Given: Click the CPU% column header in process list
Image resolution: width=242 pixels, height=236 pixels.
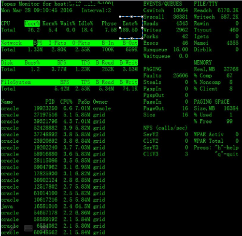Looking at the screenshot, I should pyautogui.click(x=66, y=102).
